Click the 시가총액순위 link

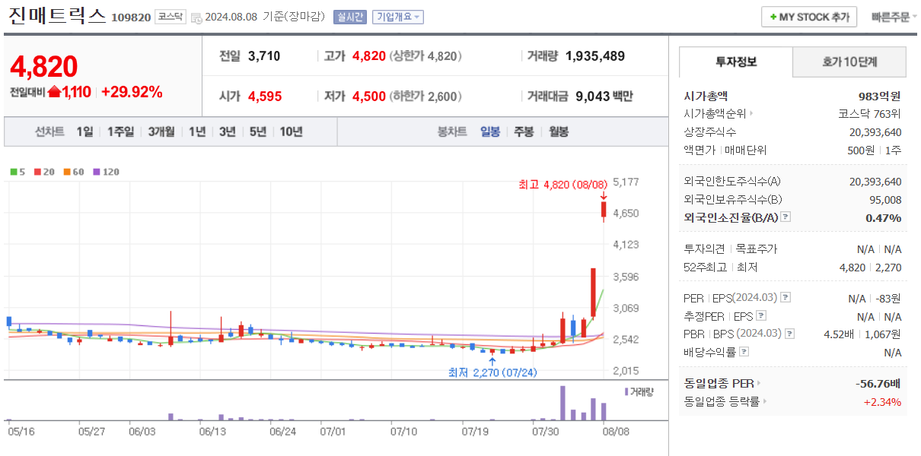715,114
